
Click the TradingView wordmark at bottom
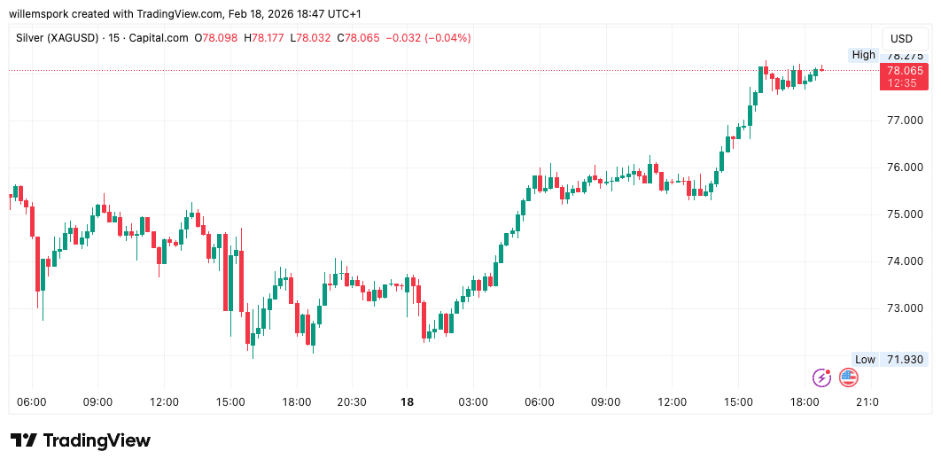(x=97, y=440)
